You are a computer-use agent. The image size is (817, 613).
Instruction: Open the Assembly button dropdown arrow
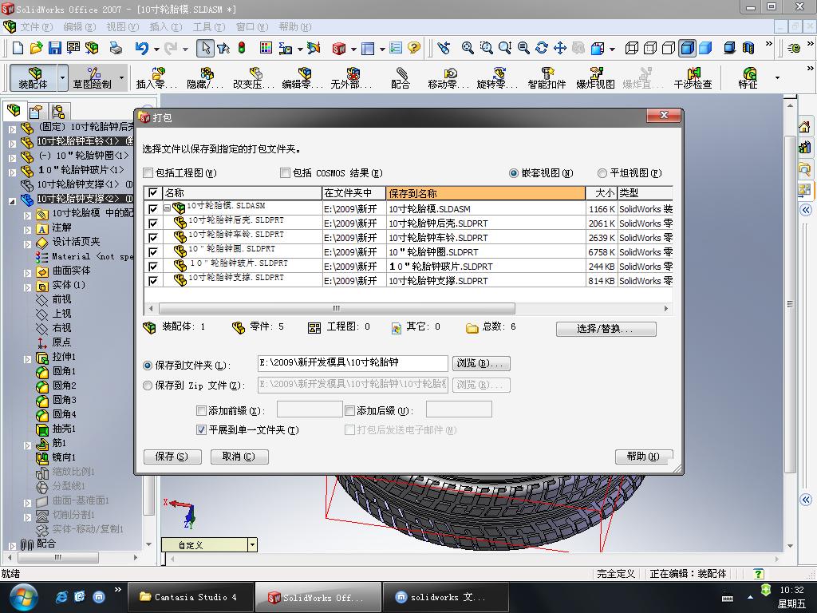[x=62, y=77]
